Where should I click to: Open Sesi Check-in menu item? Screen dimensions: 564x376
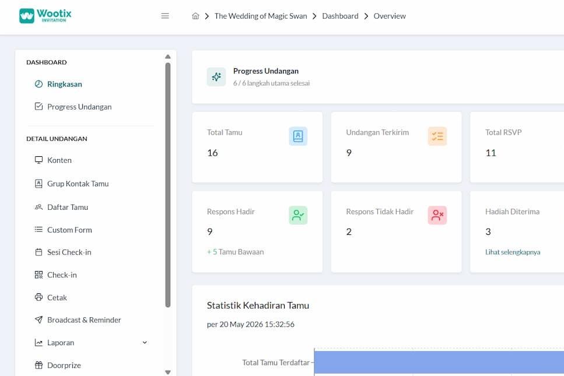69,252
